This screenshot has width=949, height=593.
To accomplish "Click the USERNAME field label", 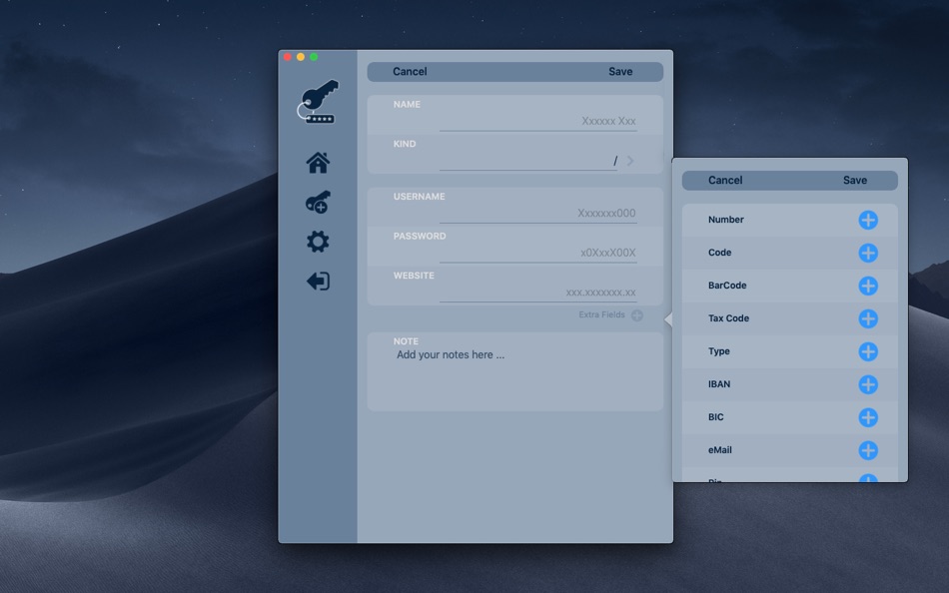I will pyautogui.click(x=419, y=196).
